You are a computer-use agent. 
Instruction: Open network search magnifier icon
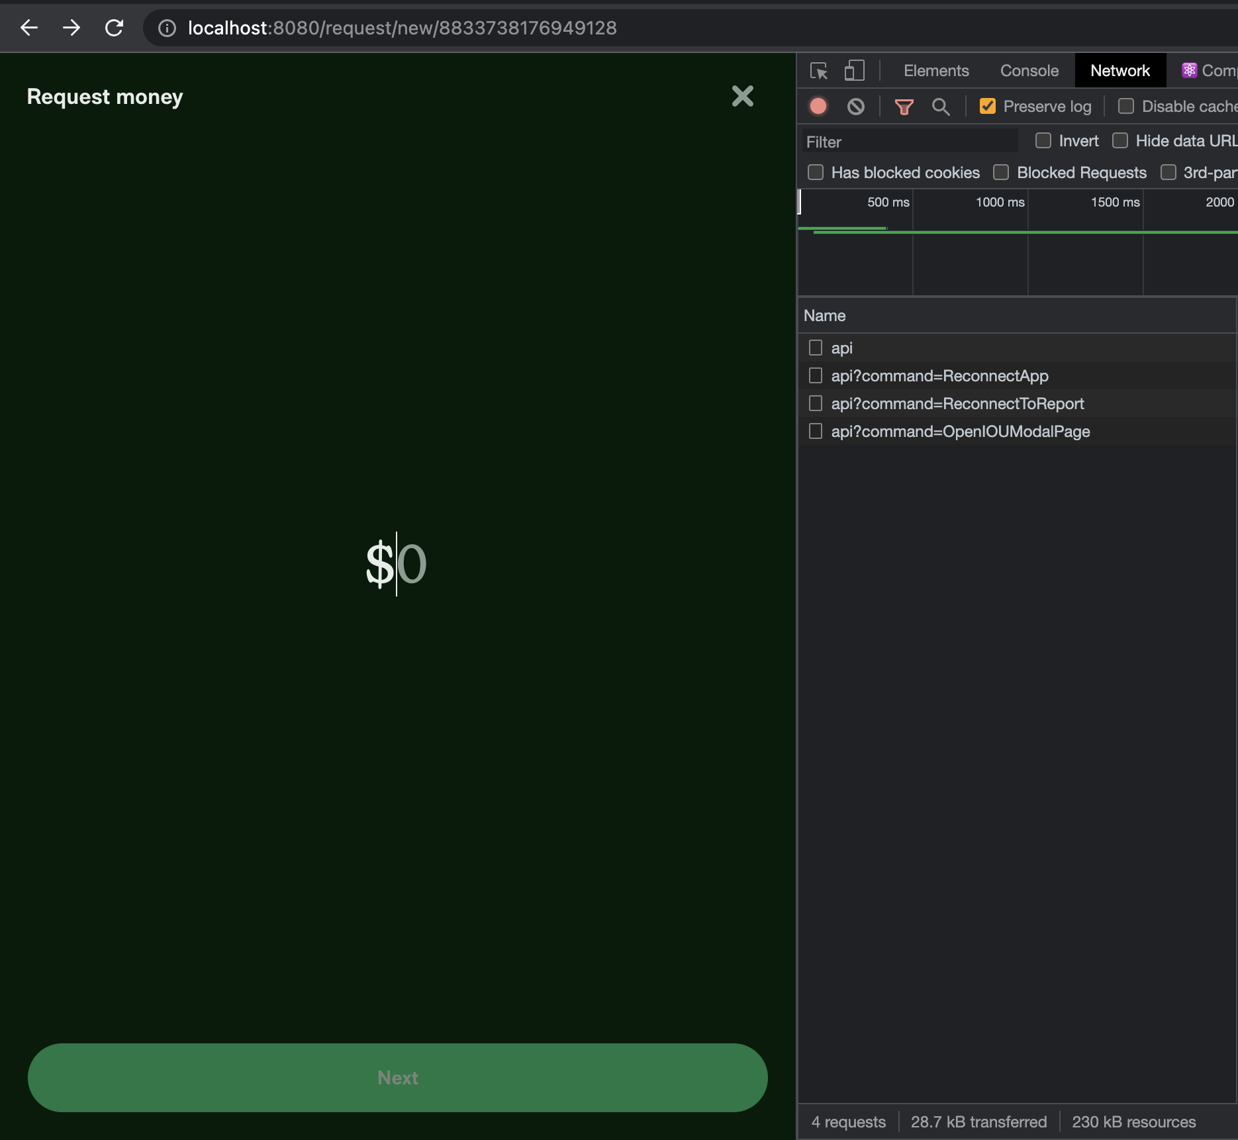tap(941, 107)
